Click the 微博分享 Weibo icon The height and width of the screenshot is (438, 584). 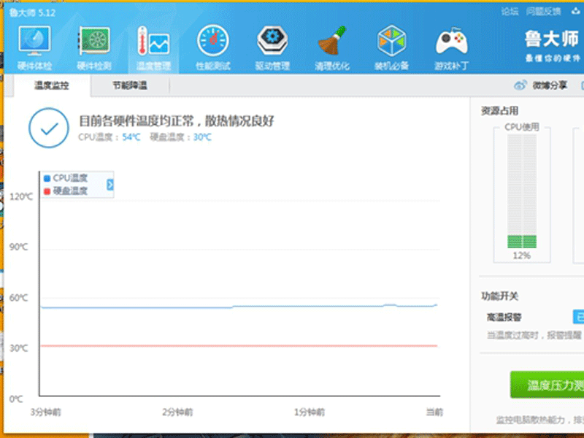click(520, 85)
